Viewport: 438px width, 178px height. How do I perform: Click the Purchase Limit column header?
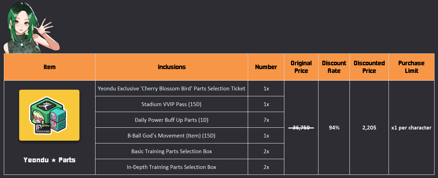coord(411,67)
